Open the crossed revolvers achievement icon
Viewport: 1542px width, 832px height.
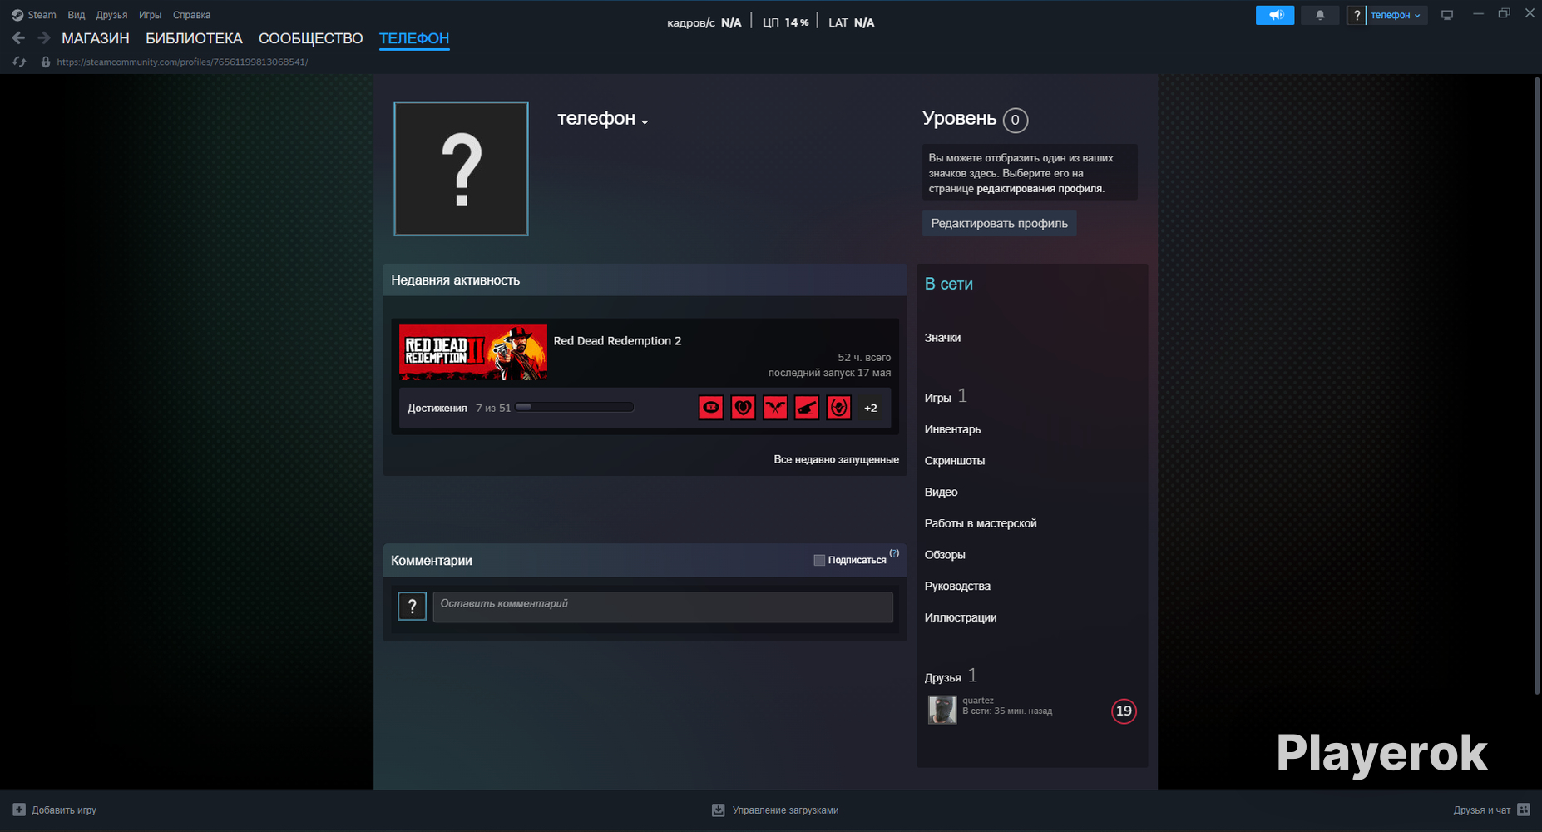click(x=775, y=408)
